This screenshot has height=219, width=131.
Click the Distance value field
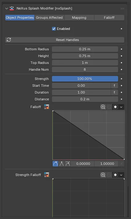(85, 99)
